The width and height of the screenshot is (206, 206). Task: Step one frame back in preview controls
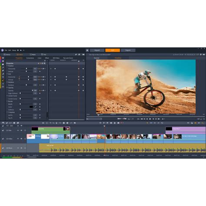coord(147,119)
